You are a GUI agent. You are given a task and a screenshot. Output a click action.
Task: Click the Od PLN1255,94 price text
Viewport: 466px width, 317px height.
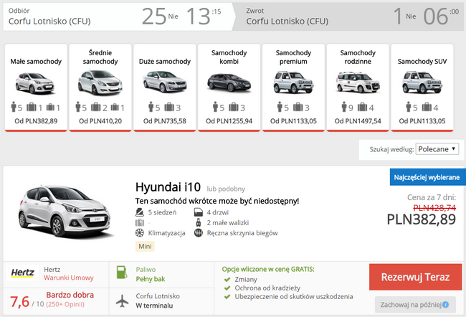click(x=229, y=121)
